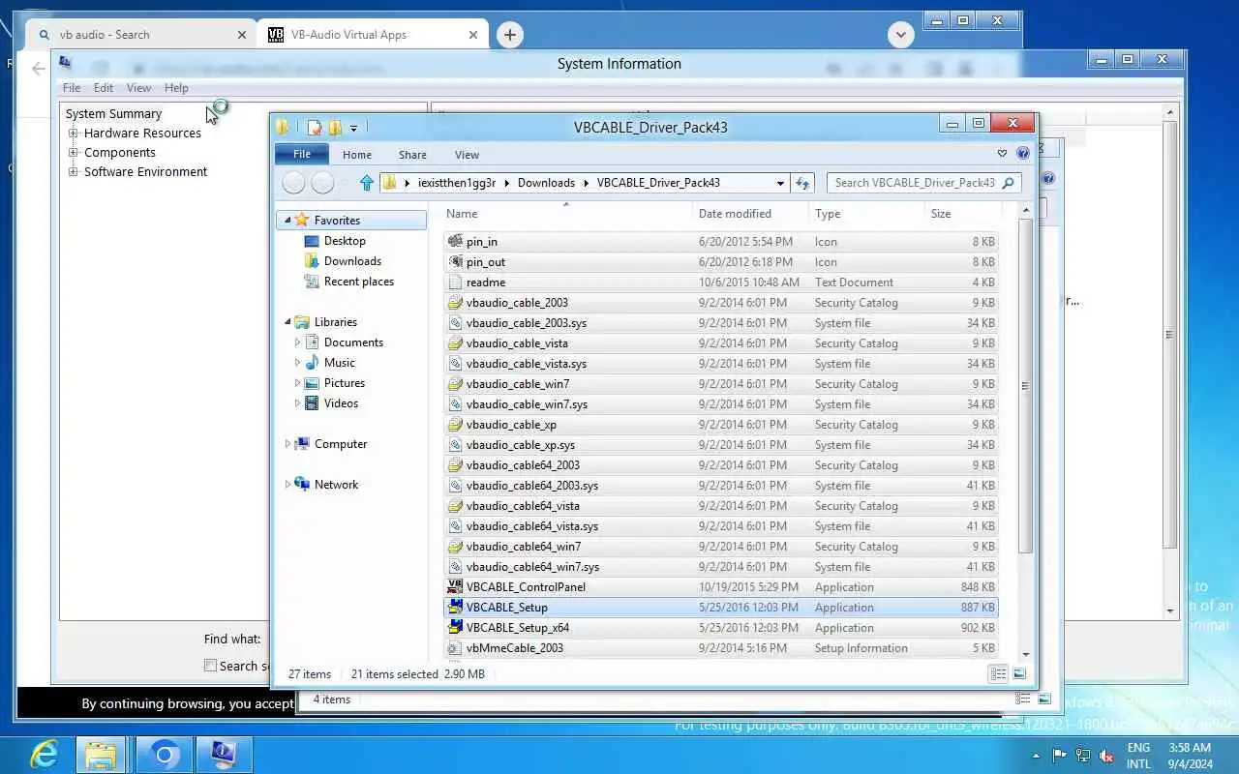Go to iexistthen1gg3r in the address breadcrumb
1239x774 pixels.
(x=456, y=183)
